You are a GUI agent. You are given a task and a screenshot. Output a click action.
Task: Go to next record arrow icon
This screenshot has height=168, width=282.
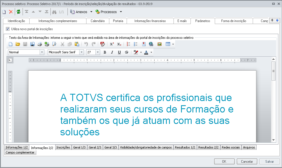point(40,12)
